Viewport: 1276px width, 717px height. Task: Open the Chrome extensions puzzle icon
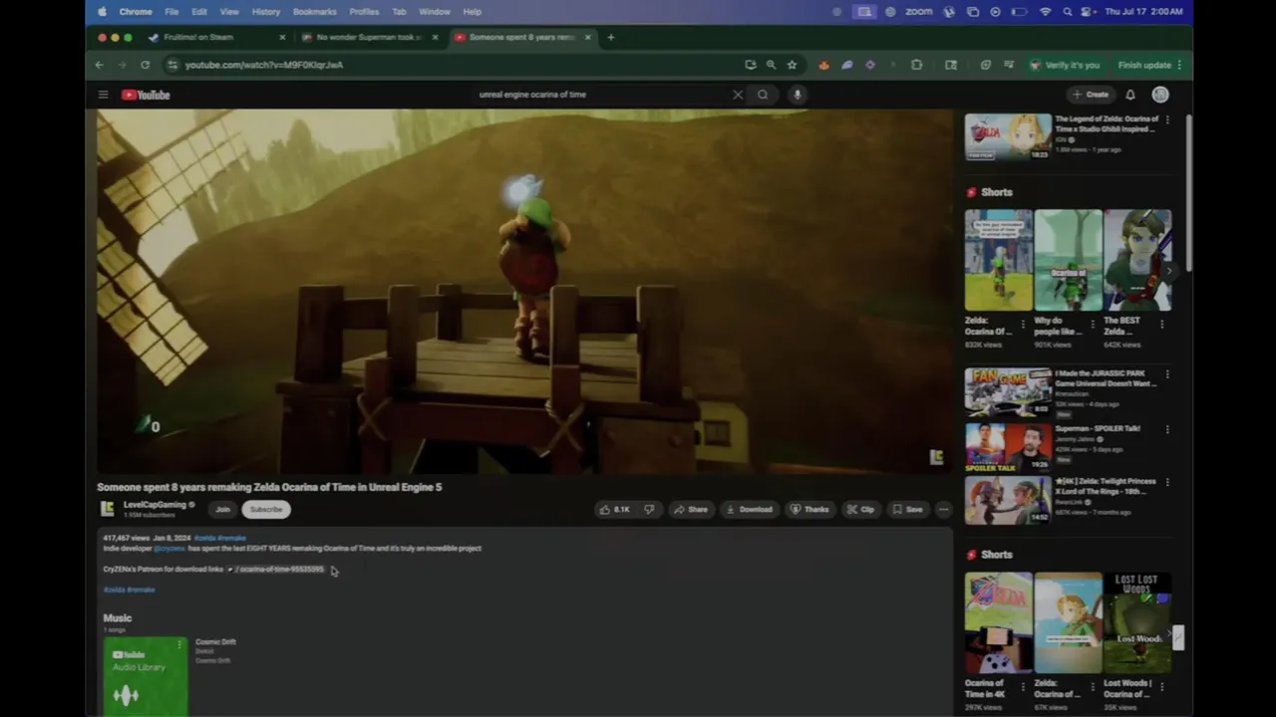(916, 65)
